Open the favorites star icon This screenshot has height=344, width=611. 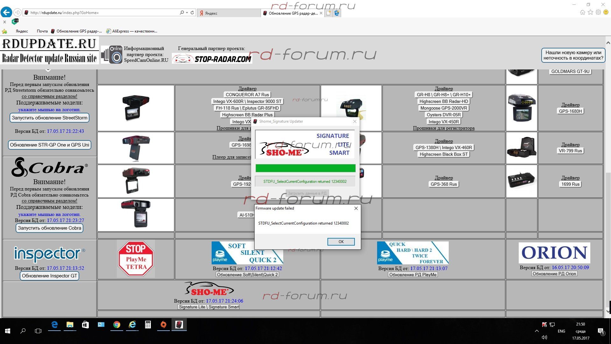(x=590, y=12)
